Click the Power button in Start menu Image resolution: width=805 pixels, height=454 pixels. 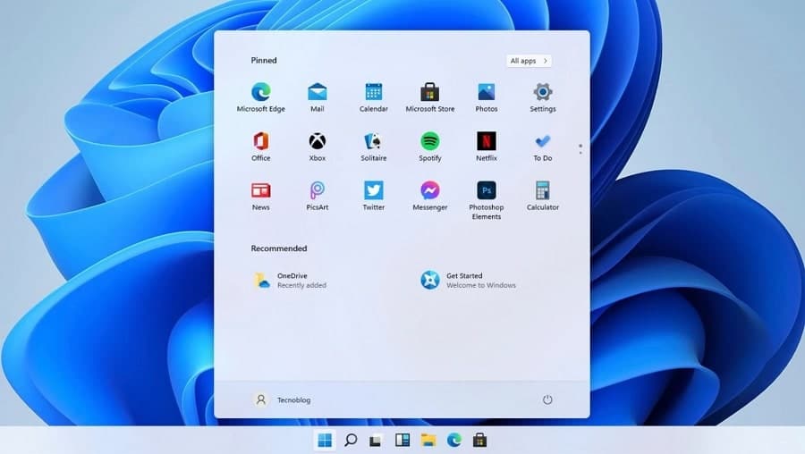tap(547, 399)
